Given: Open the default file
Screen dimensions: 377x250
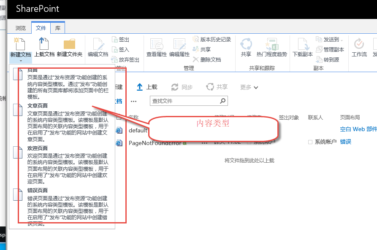Looking at the screenshot, I should 138,130.
